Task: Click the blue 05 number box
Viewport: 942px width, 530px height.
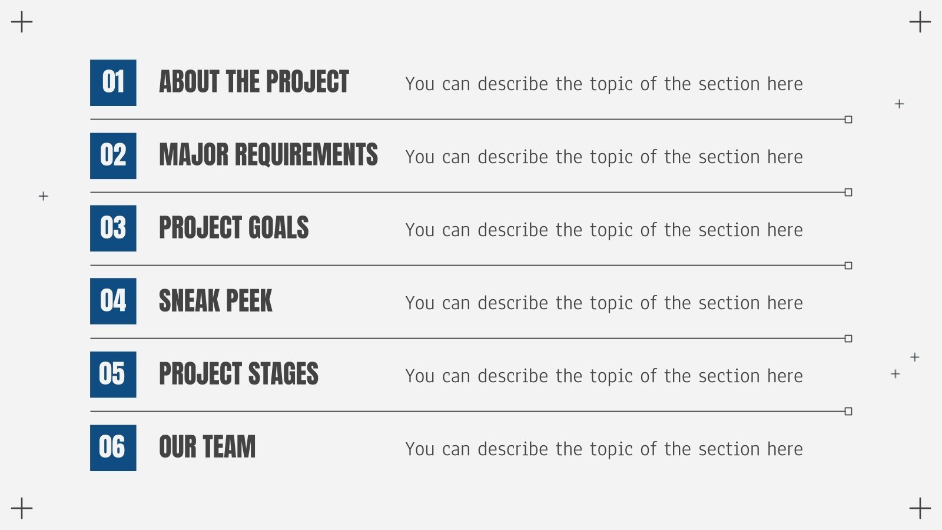Action: click(113, 374)
